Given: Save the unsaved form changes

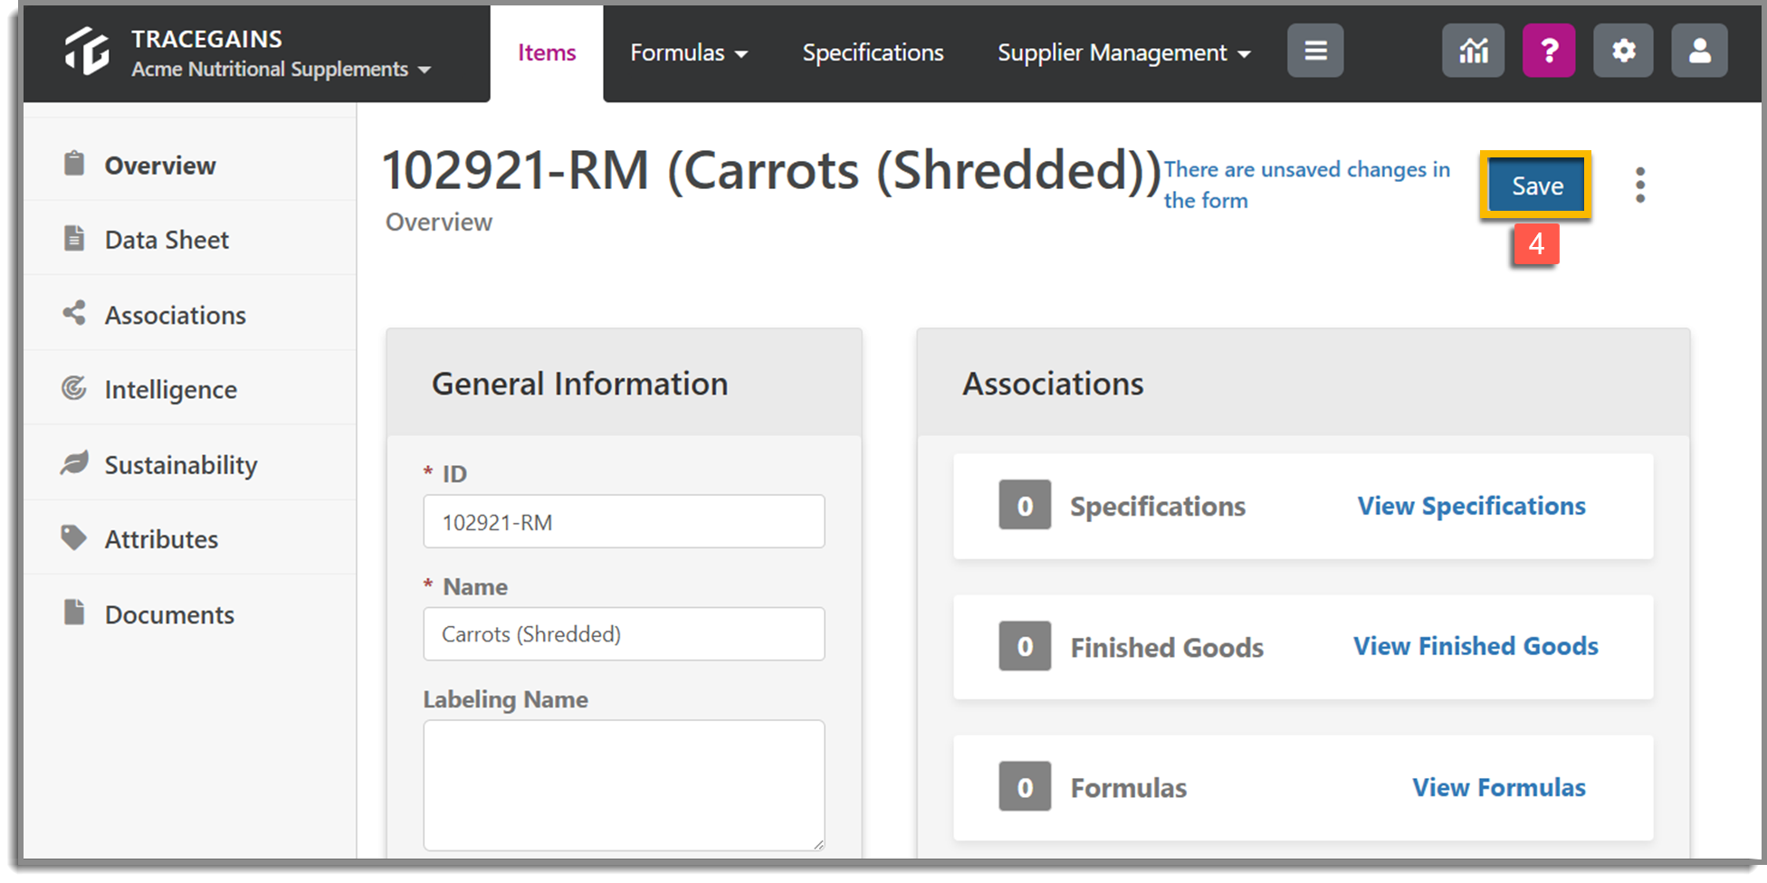Looking at the screenshot, I should coord(1537,185).
